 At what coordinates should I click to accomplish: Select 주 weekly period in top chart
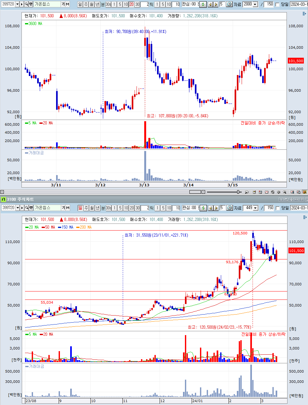pos(86,4)
